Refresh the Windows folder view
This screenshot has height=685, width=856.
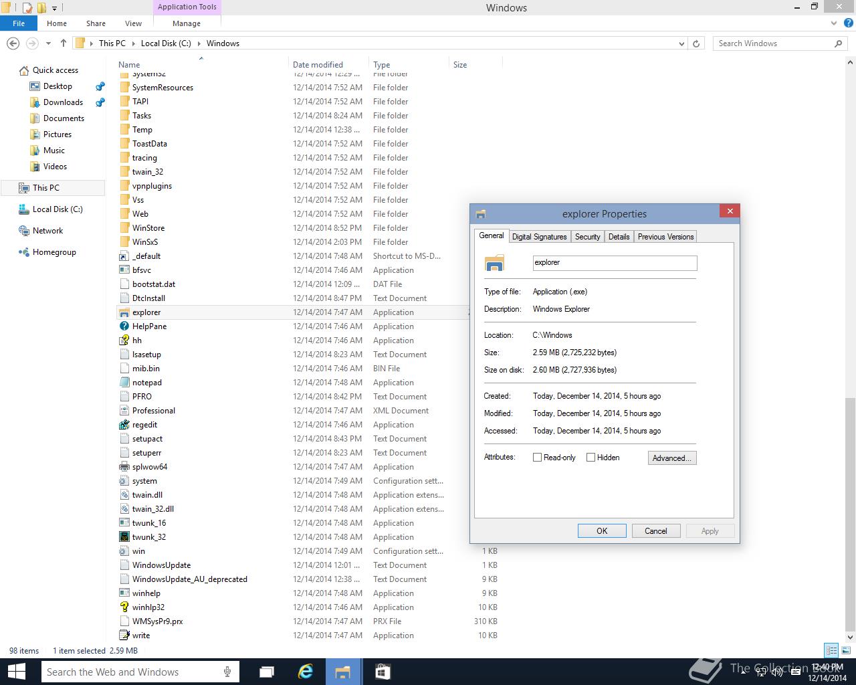point(696,43)
